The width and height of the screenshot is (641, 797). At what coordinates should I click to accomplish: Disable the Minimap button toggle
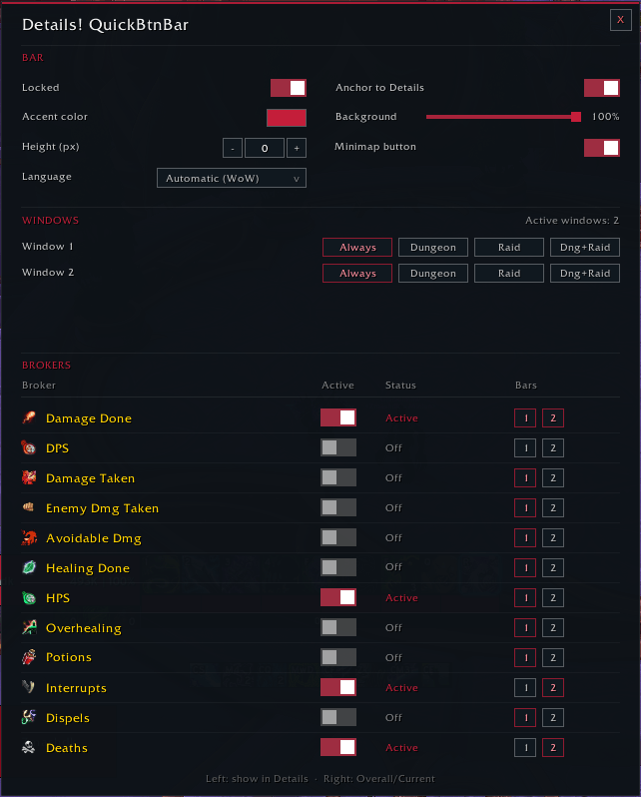click(602, 148)
